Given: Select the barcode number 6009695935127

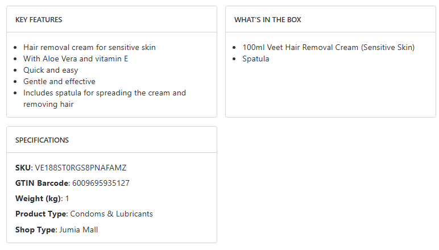Looking at the screenshot, I should pos(101,183).
